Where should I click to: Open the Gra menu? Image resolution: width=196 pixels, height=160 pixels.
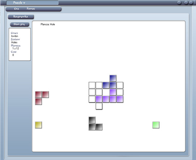(17, 9)
